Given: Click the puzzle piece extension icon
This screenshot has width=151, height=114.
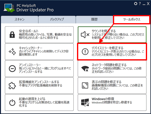Looking at the screenshot, I should (12, 85).
